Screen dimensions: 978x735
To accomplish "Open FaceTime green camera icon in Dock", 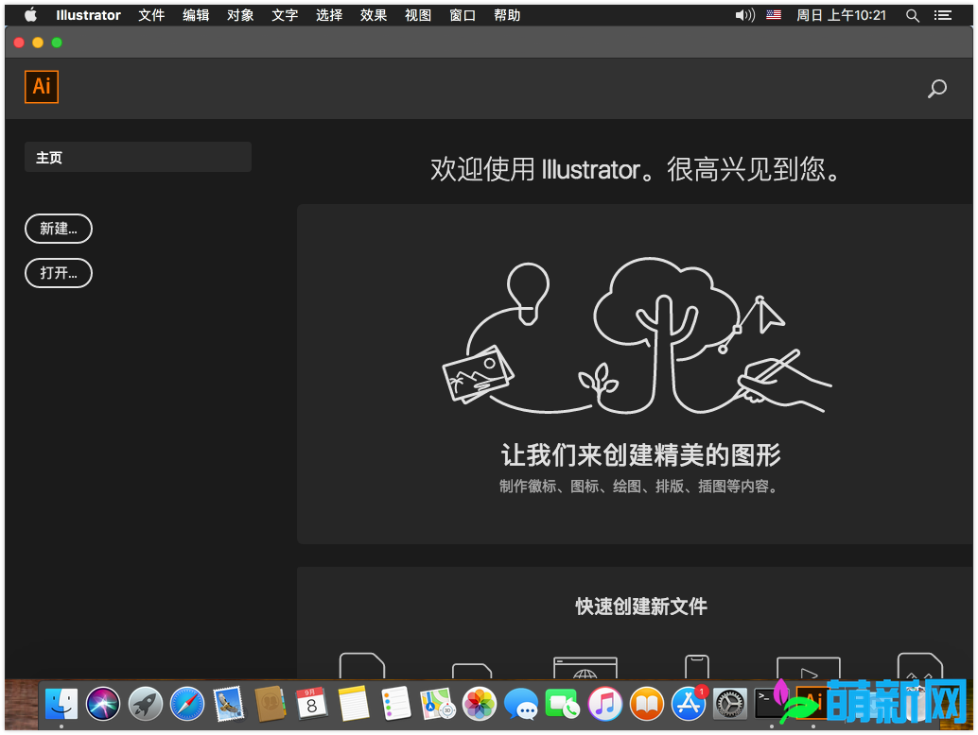I will pyautogui.click(x=563, y=705).
